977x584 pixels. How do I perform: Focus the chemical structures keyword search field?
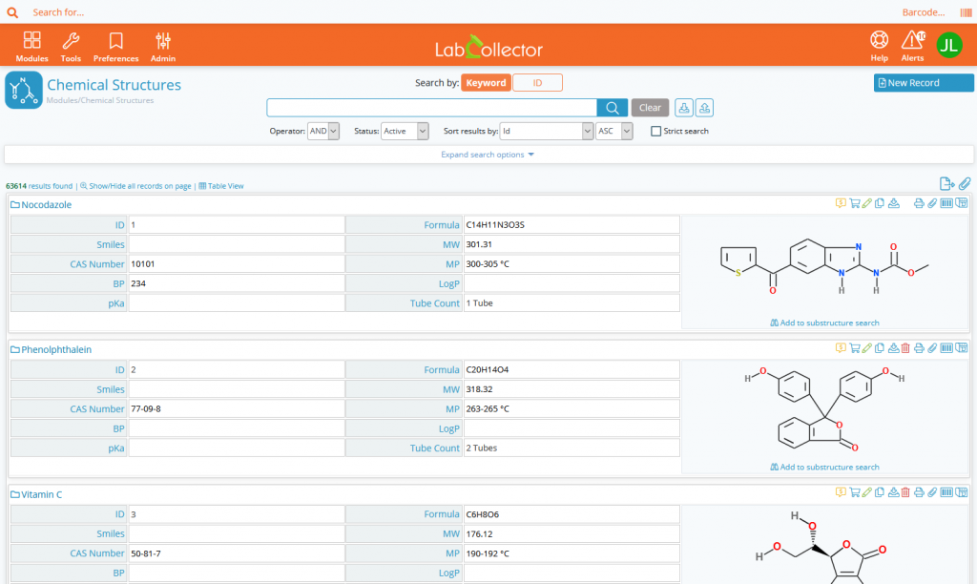[x=431, y=108]
